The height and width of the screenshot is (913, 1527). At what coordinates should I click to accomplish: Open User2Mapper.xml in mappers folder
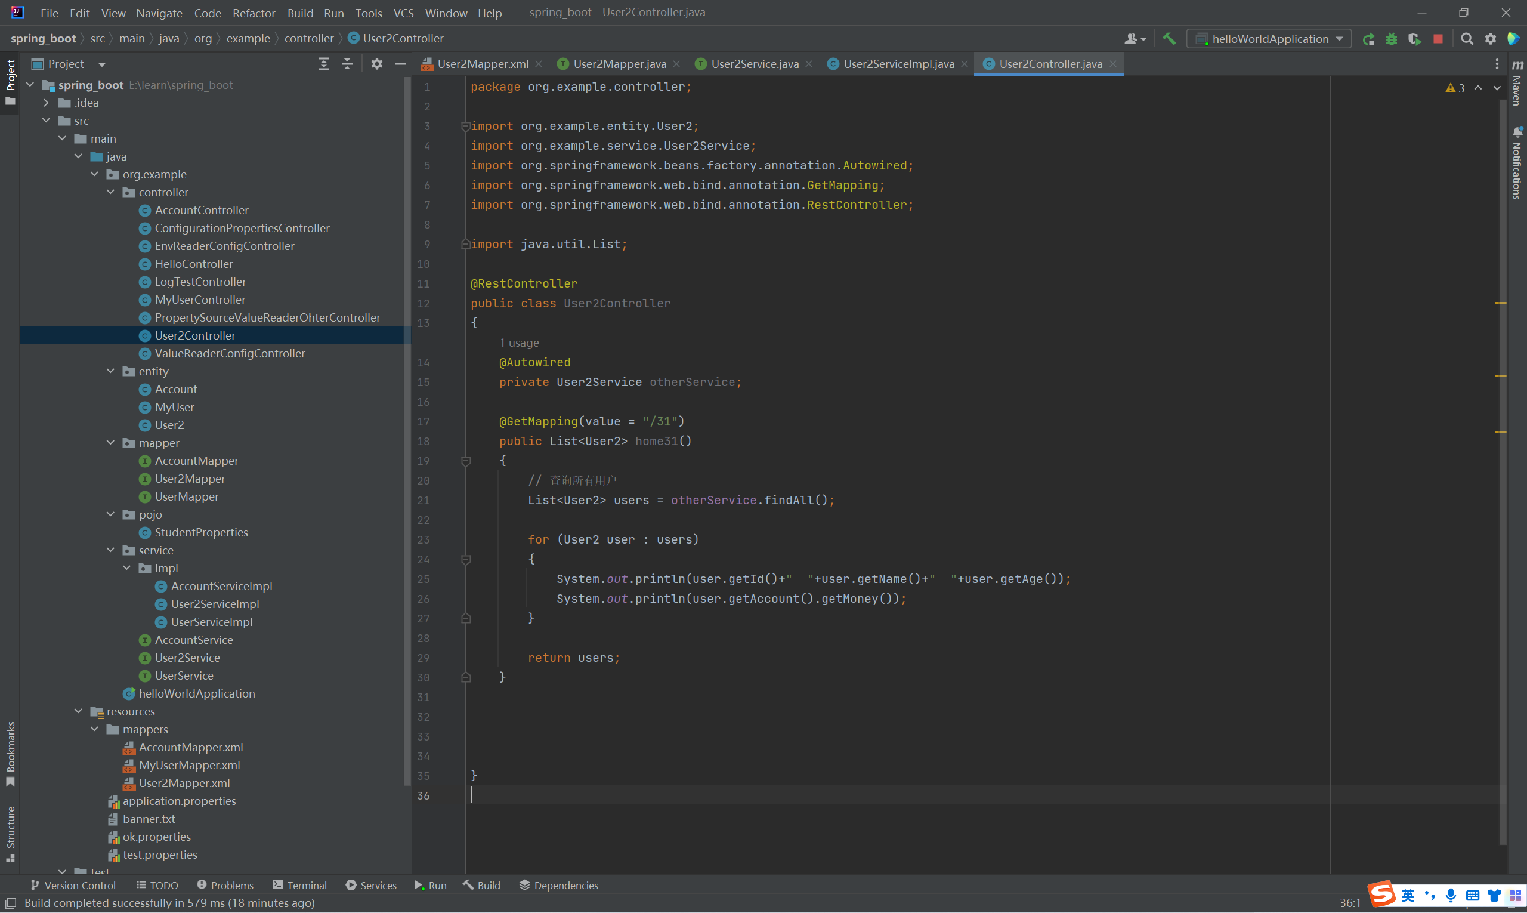pos(184,782)
